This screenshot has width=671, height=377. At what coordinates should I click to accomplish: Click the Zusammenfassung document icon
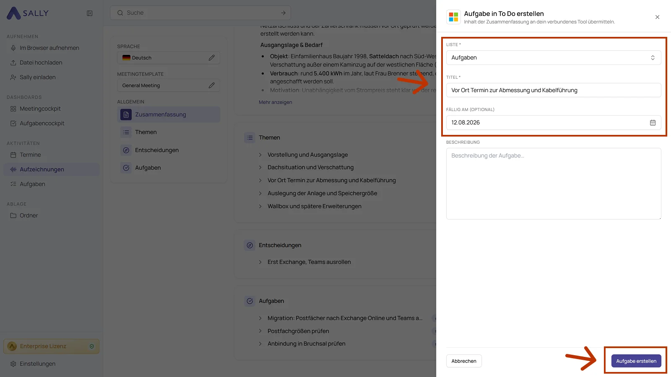126,114
